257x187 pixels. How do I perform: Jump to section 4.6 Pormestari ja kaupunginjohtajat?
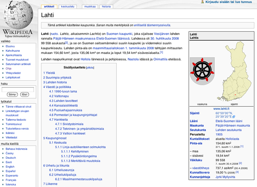tap(73, 115)
